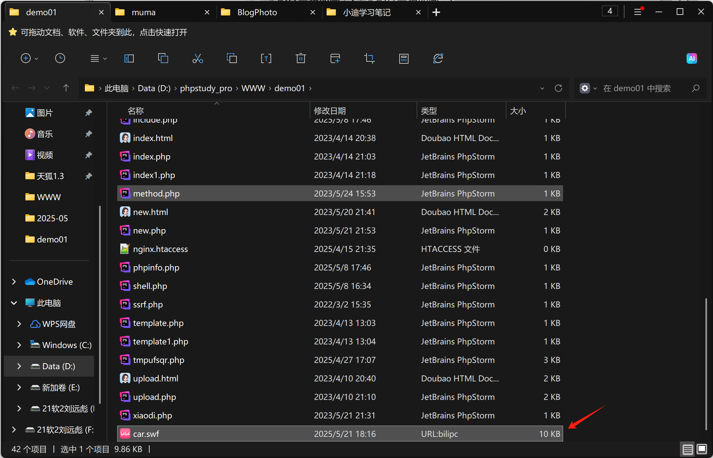Open the AI assistant icon
This screenshot has width=713, height=458.
click(692, 59)
